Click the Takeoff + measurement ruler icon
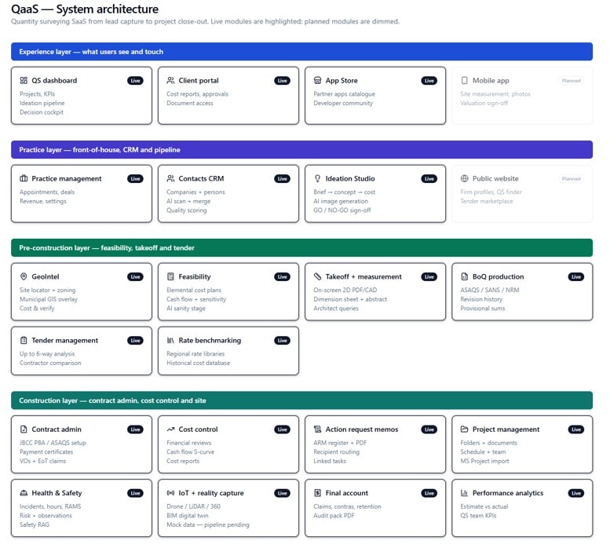The width and height of the screenshot is (610, 548). tap(317, 276)
